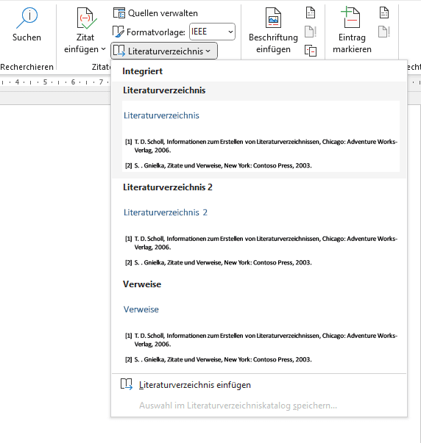
Task: Click the bold Verweise heading
Action: (x=142, y=284)
